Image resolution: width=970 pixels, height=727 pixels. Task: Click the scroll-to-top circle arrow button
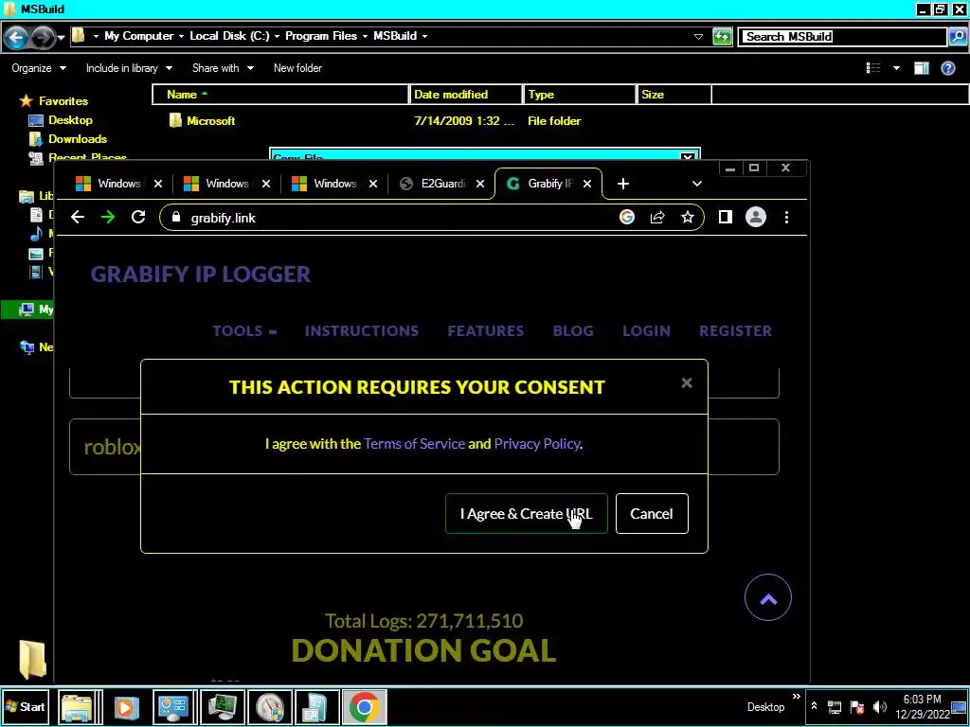tap(767, 598)
